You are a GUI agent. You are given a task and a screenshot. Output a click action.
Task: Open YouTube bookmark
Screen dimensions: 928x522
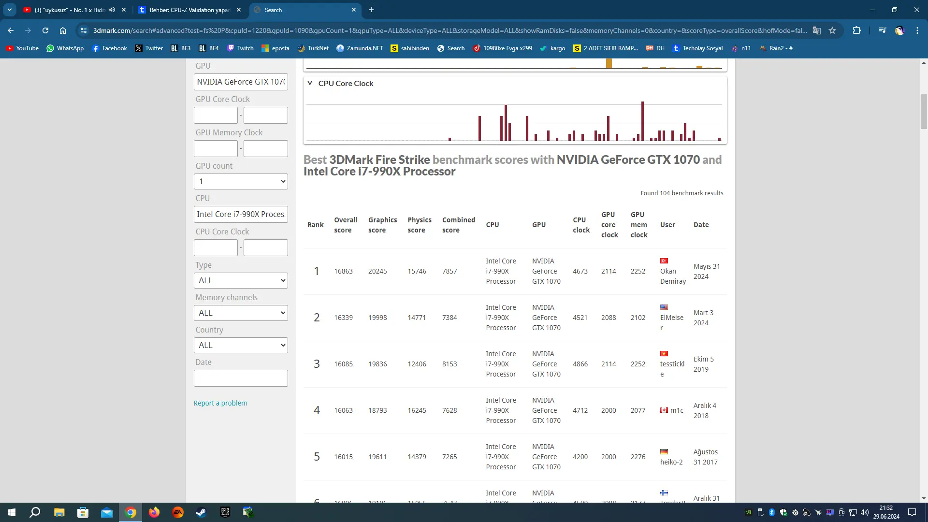pos(22,48)
